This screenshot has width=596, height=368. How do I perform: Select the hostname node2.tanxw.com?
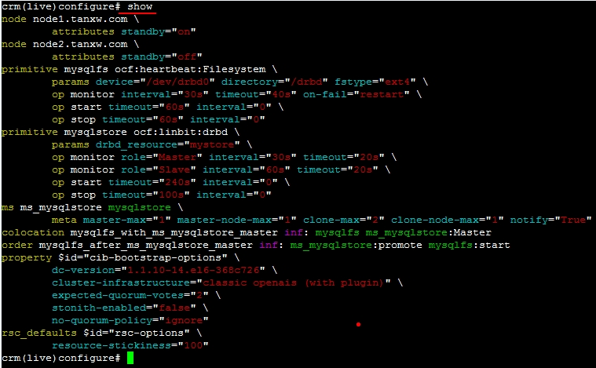click(80, 44)
